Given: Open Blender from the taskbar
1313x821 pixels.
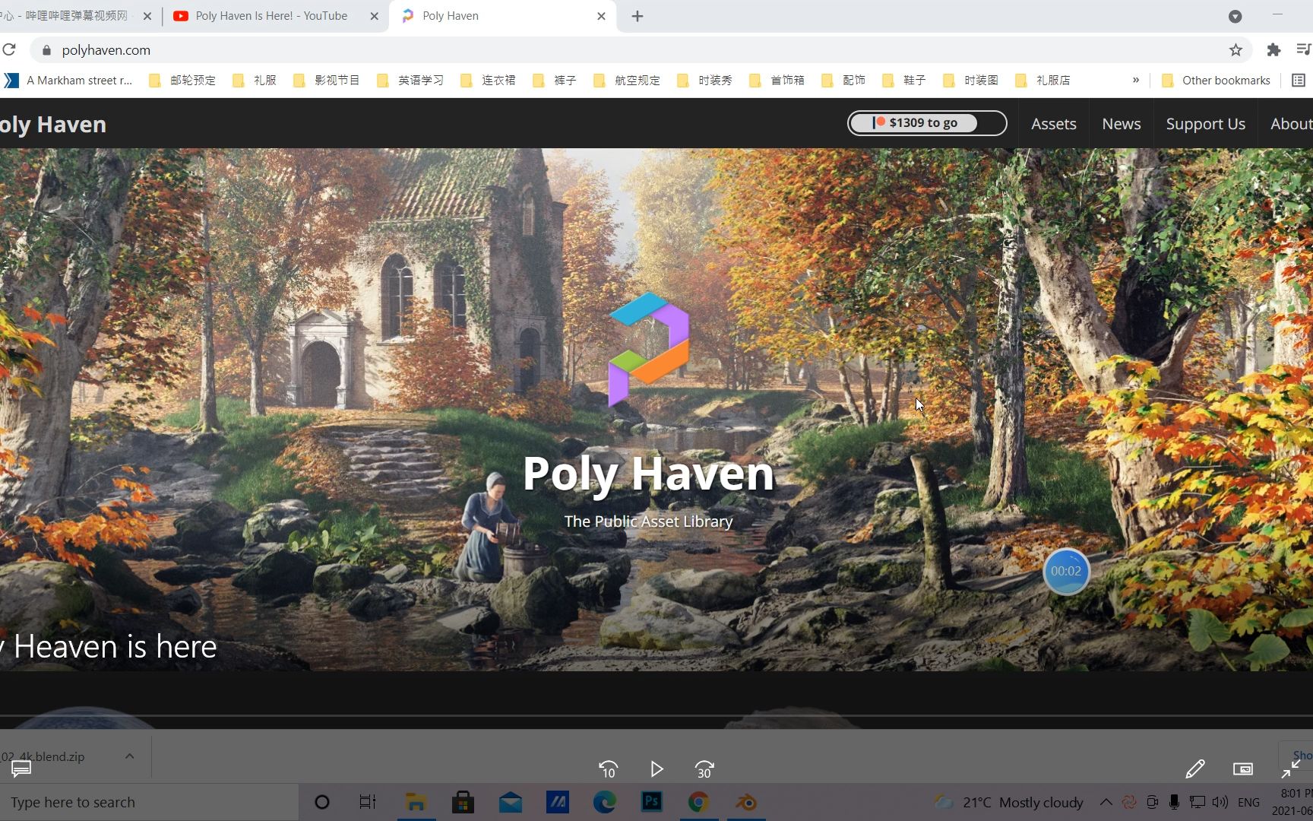Looking at the screenshot, I should point(746,802).
